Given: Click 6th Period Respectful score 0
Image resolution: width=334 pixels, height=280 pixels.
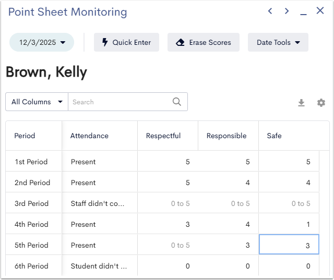Looking at the screenshot, I should (168, 266).
